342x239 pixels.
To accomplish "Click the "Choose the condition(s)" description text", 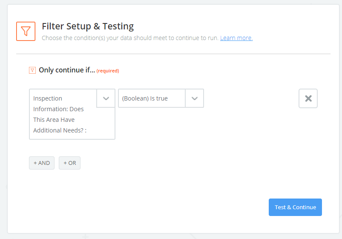I will tap(130, 38).
